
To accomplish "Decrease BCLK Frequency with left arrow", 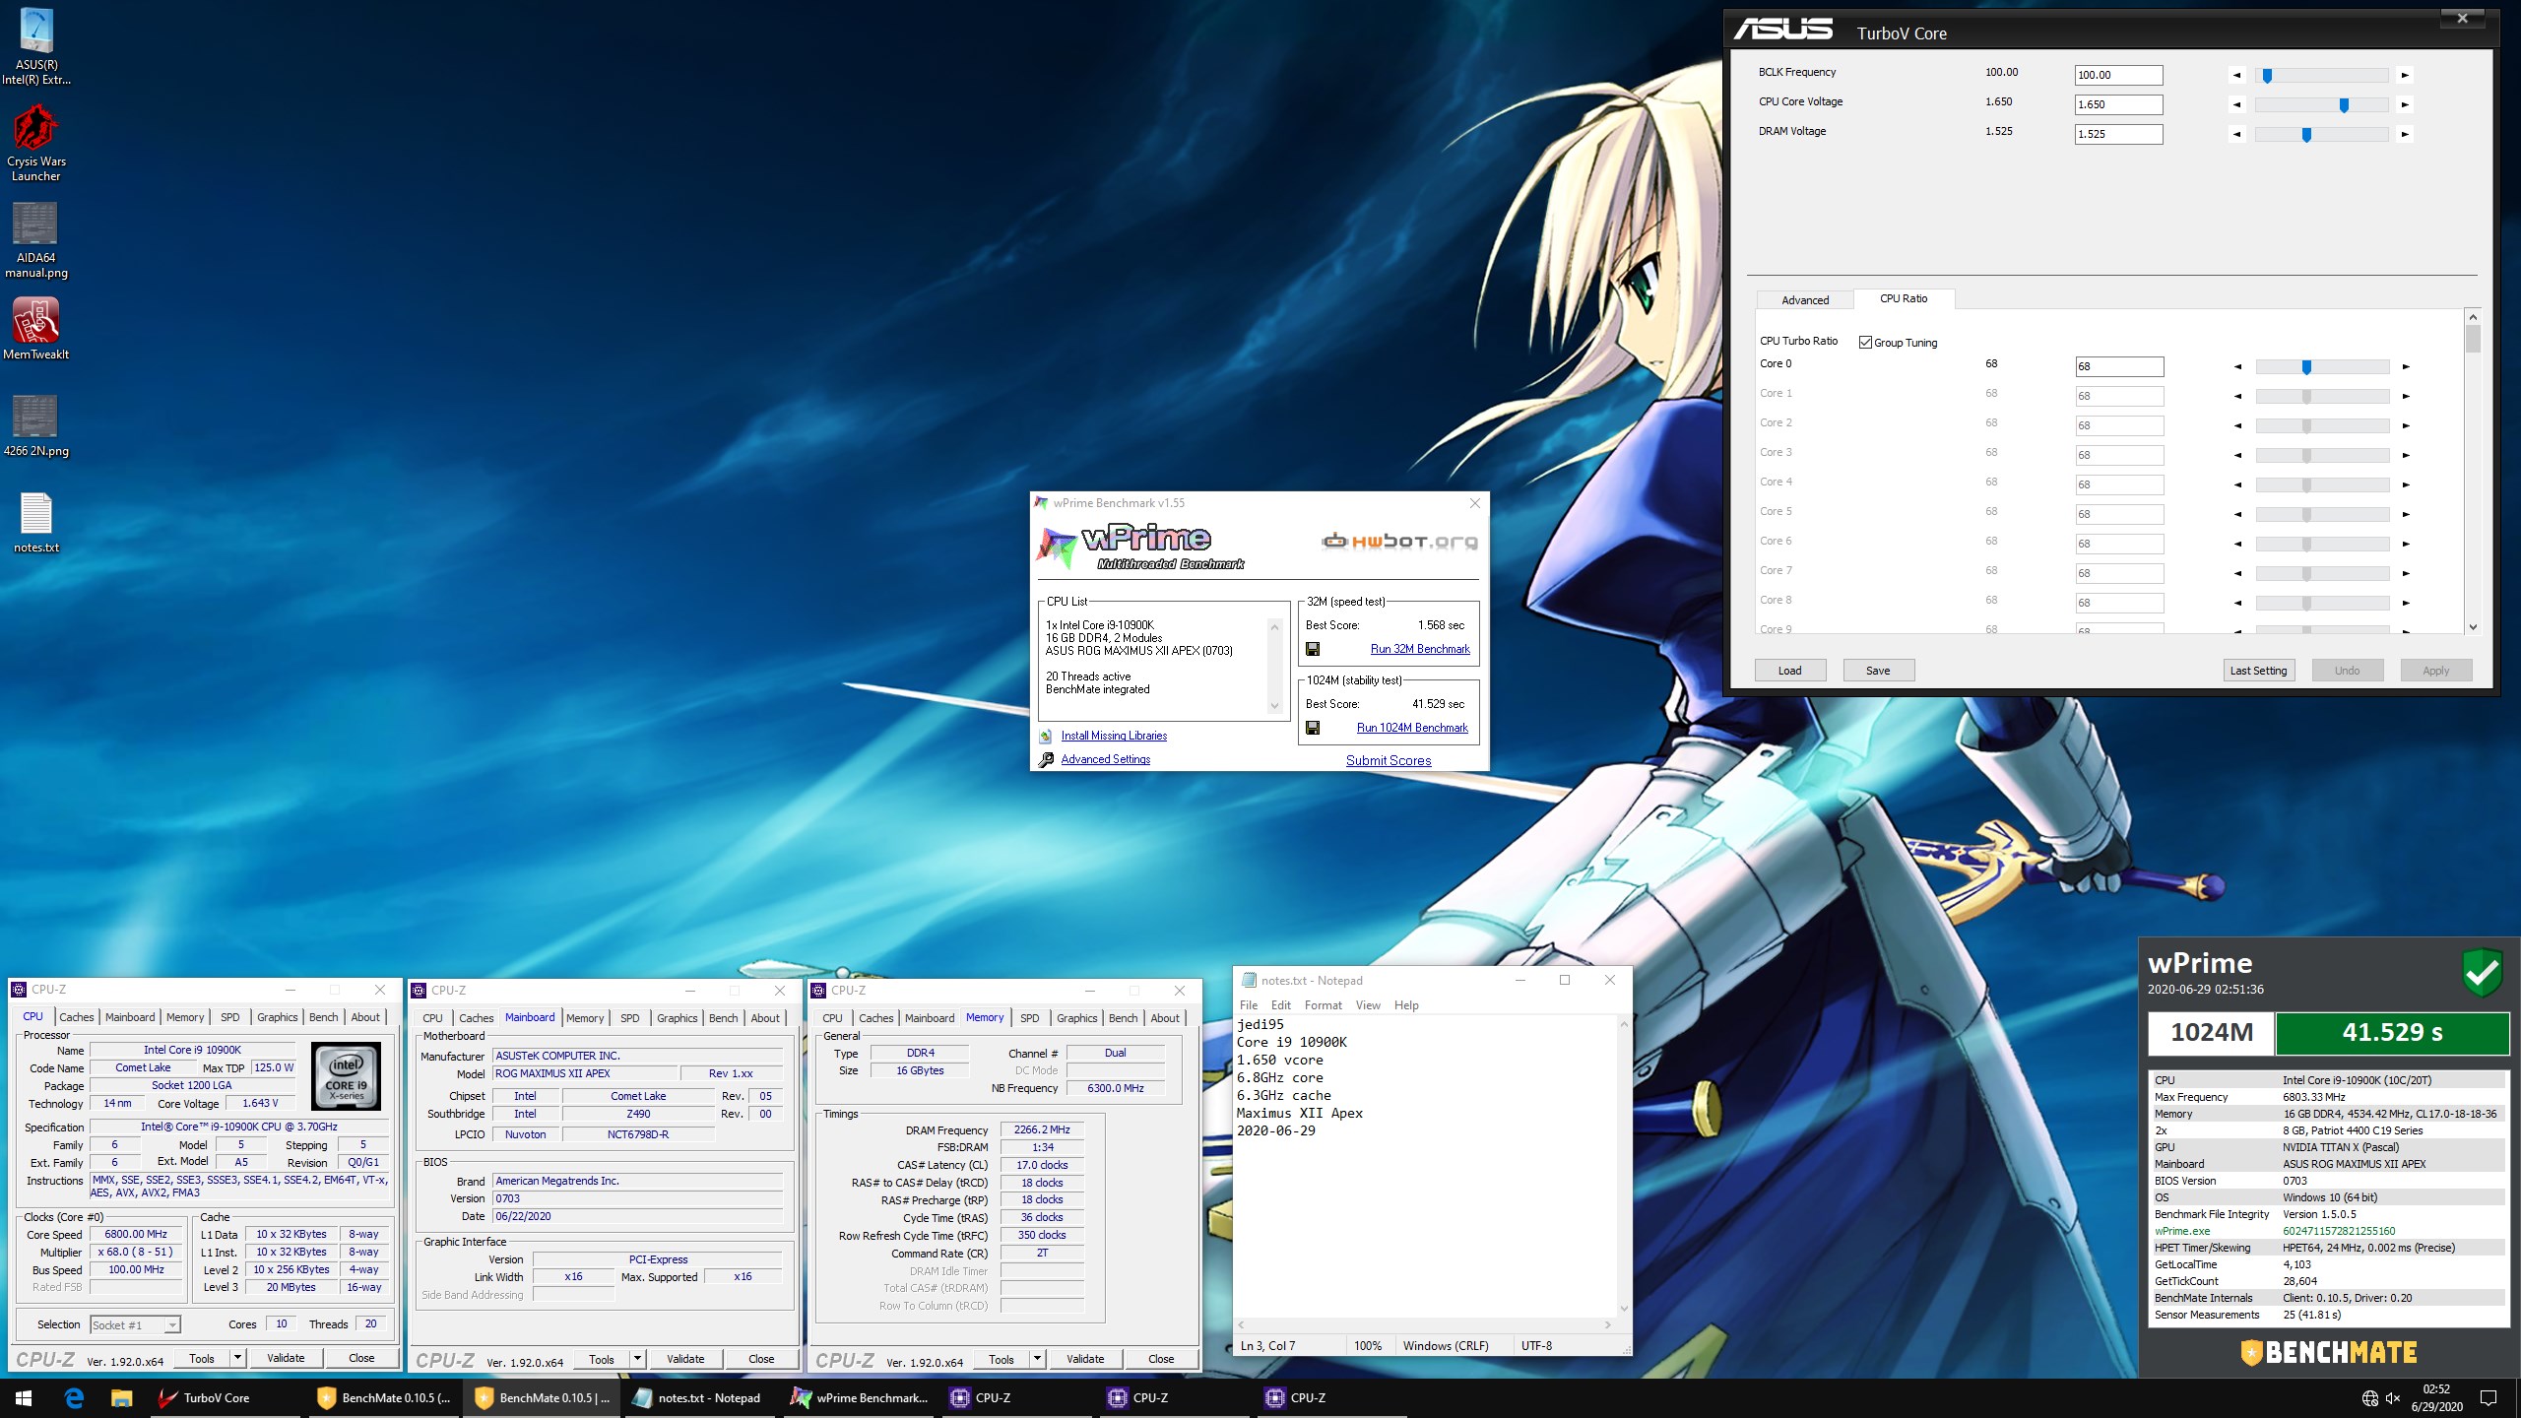I will [x=2236, y=75].
